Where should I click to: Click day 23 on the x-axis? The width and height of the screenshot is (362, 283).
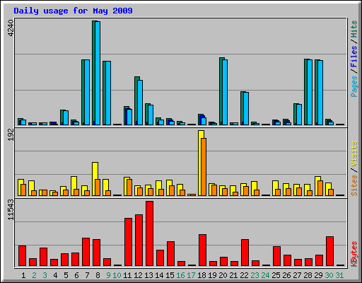coord(255,275)
